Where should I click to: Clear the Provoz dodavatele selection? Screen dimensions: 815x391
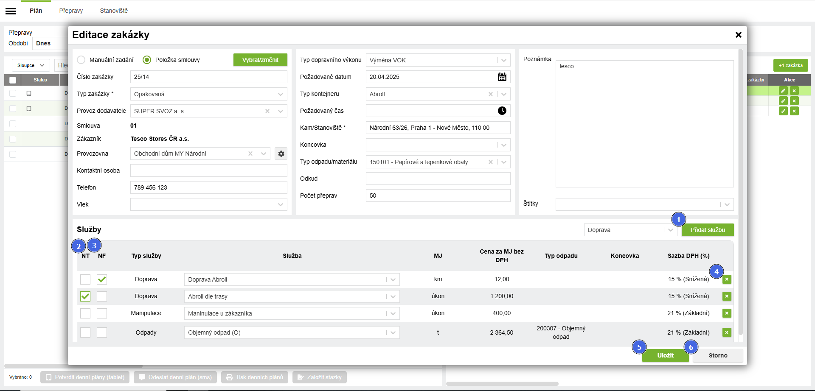tap(267, 111)
